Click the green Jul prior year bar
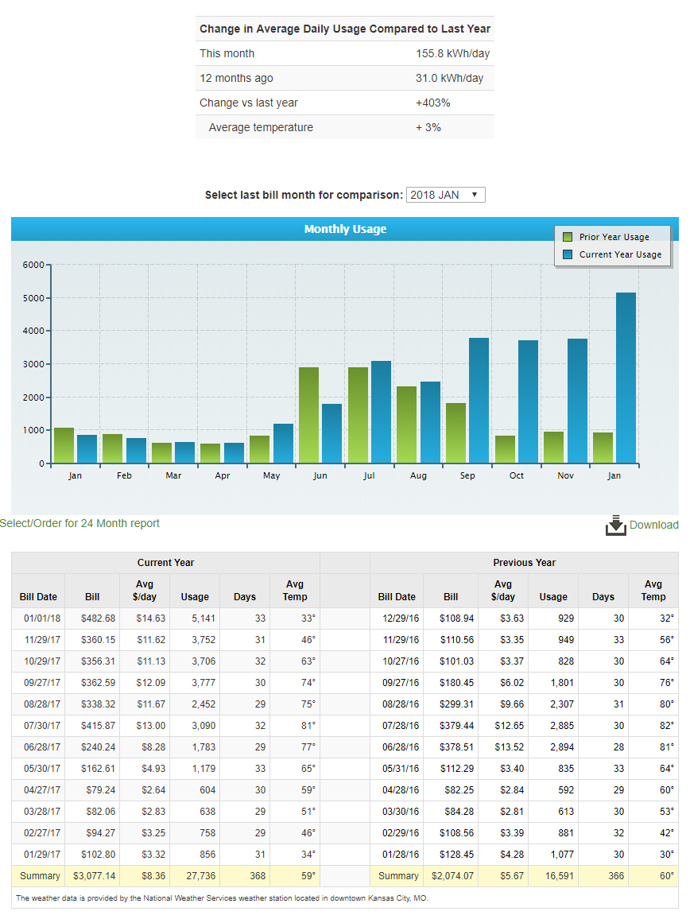 tap(358, 415)
